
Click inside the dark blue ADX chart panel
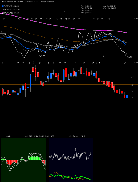pos(71,160)
